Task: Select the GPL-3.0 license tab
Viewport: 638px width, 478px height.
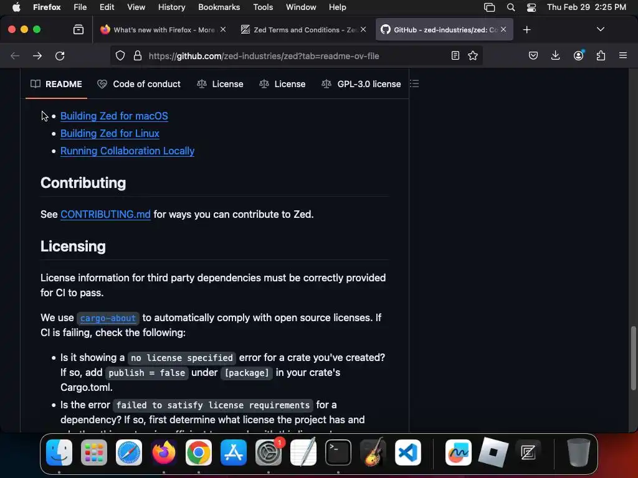Action: point(361,84)
